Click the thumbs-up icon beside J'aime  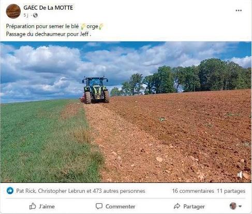coord(33,206)
